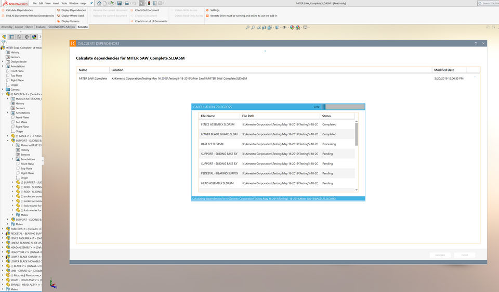Expand the HEAD ASSEMBLY<1> tree node
This screenshot has height=292, width=499.
(3, 247)
